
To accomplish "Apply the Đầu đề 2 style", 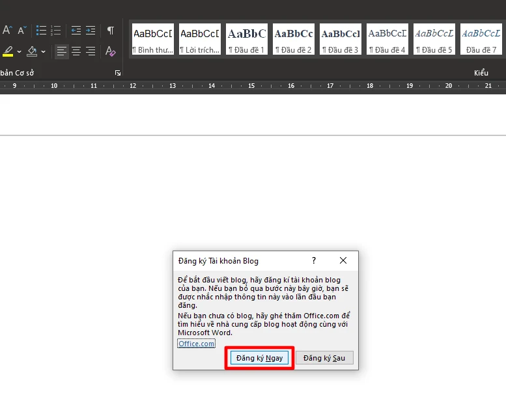I will click(293, 39).
